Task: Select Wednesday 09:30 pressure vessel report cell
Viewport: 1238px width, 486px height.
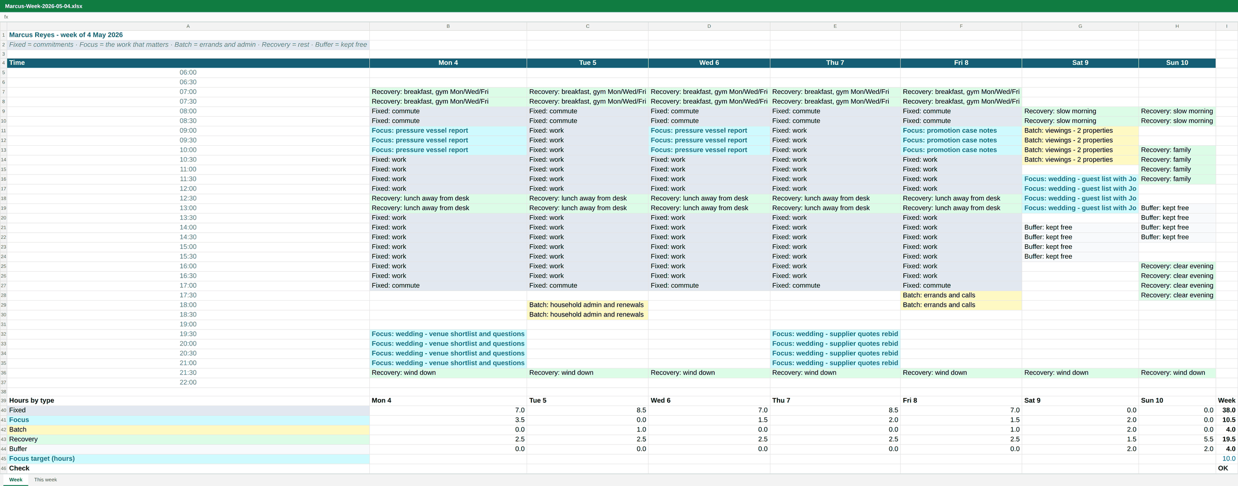Action: (709, 140)
